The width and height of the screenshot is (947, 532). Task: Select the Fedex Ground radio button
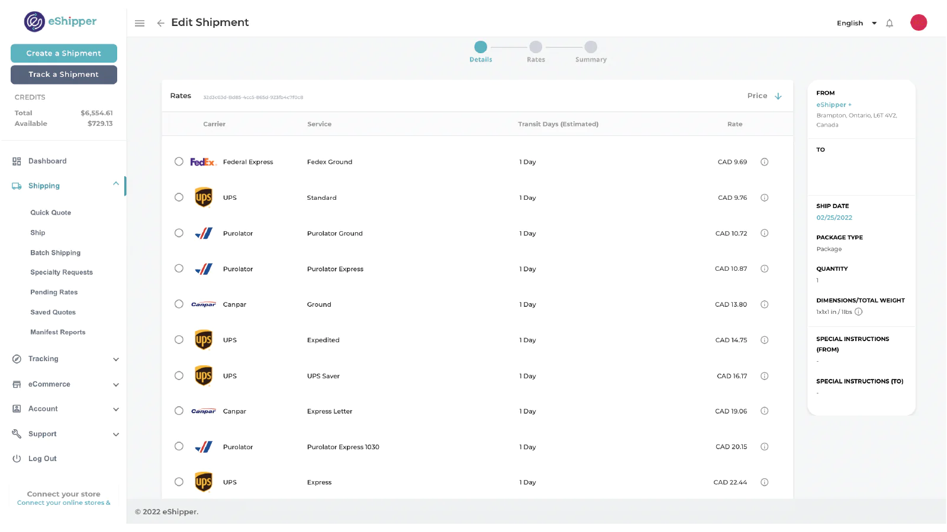coord(179,161)
